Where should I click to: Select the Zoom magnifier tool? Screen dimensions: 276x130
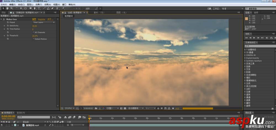pos(12,9)
